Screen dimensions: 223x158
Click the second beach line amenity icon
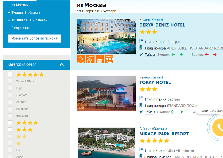(109, 59)
